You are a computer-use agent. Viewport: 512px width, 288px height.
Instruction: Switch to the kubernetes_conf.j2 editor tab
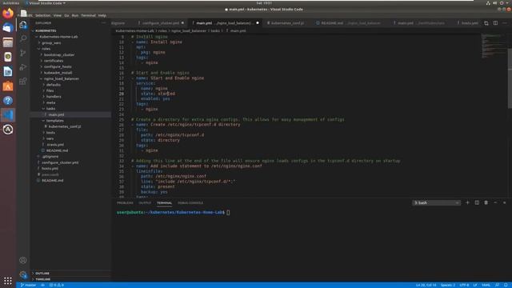[x=288, y=23]
